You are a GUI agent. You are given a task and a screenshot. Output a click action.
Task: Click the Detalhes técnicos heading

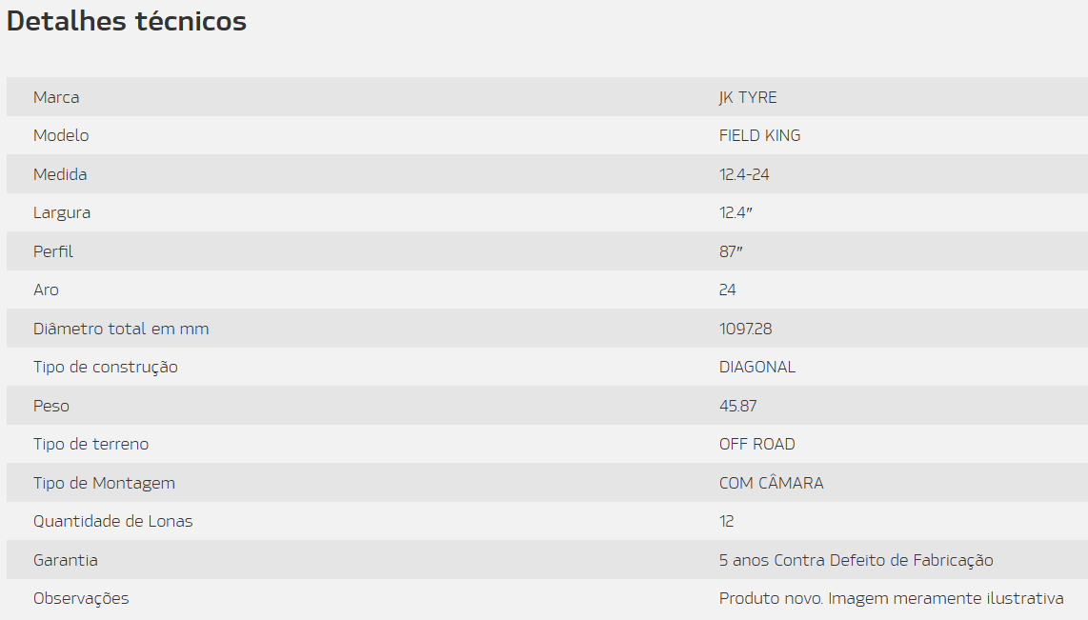(127, 22)
